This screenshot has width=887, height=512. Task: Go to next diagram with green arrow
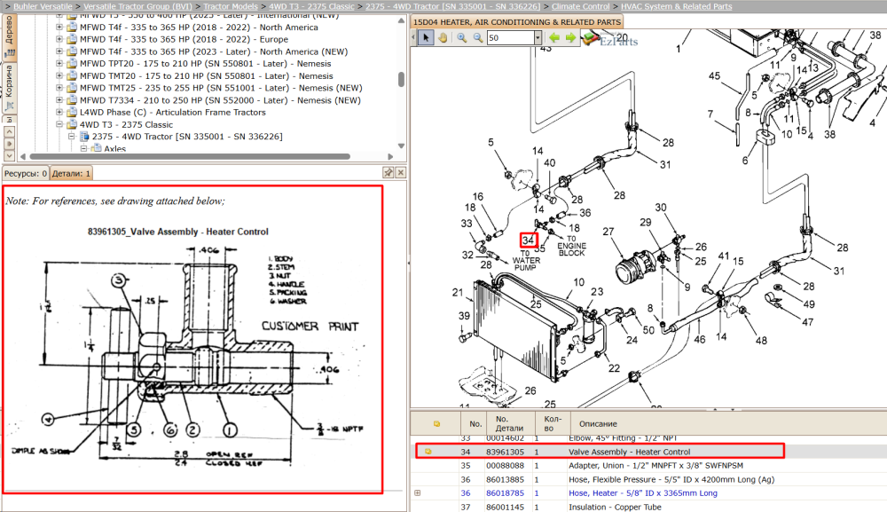[x=570, y=37]
